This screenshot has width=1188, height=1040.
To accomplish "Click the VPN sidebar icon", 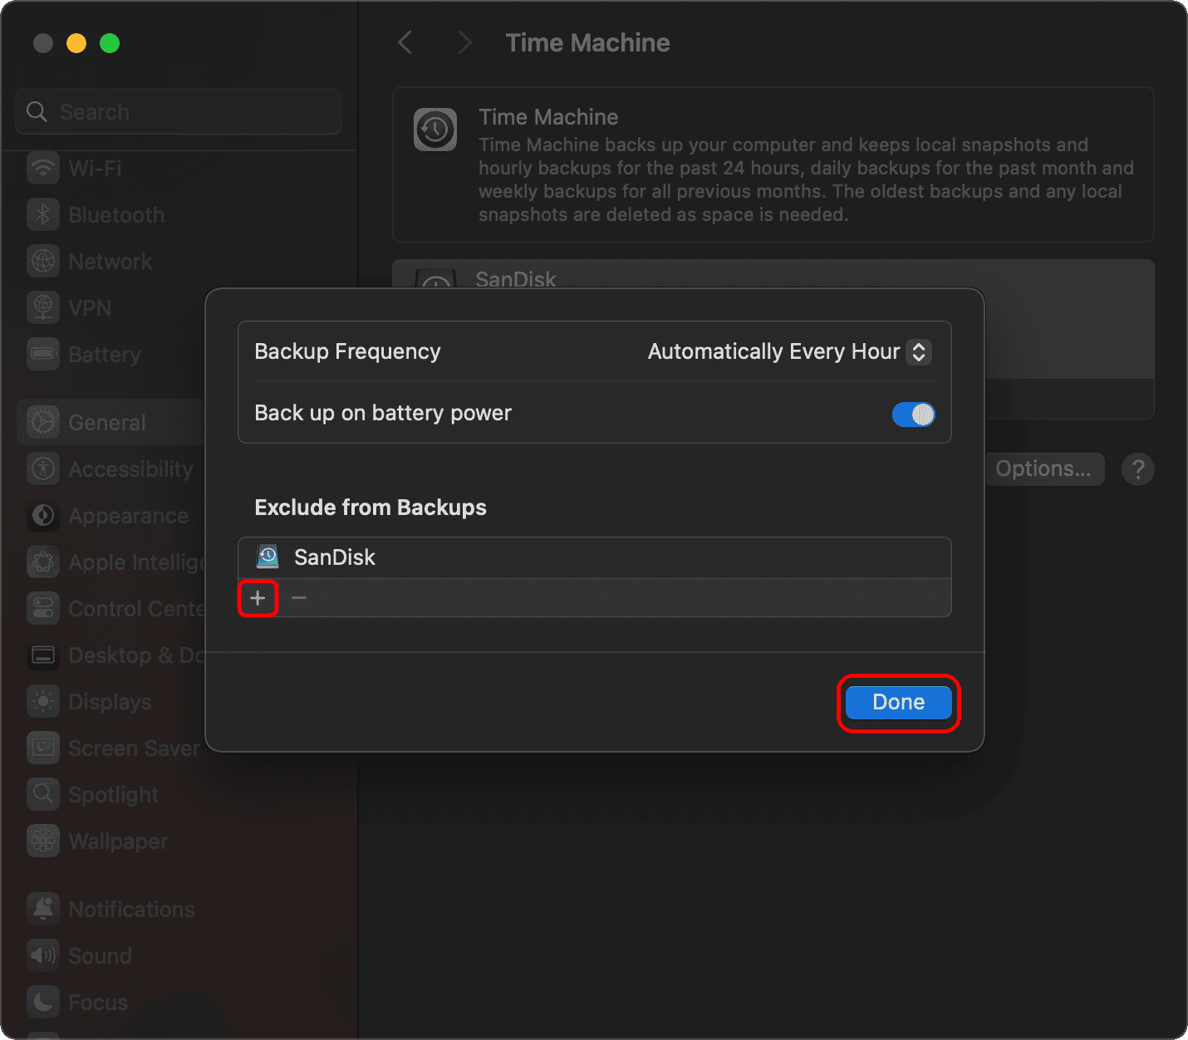I will [43, 308].
